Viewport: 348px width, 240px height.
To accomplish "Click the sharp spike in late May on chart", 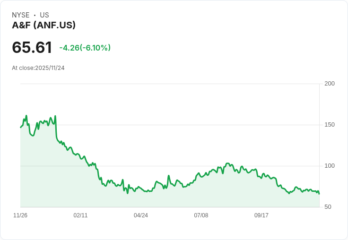I will pos(169,176).
